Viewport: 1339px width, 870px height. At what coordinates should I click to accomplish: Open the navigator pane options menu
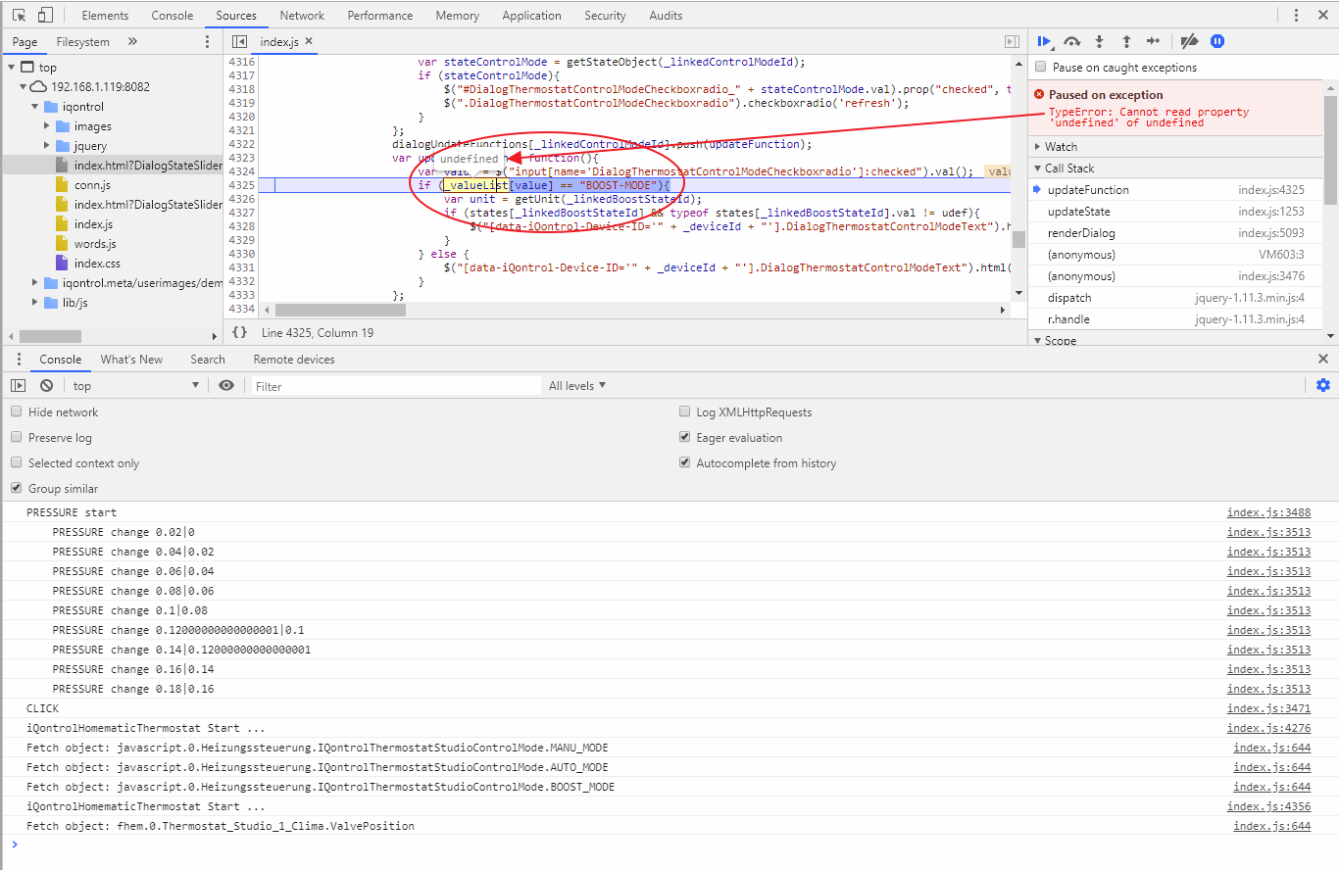click(207, 42)
